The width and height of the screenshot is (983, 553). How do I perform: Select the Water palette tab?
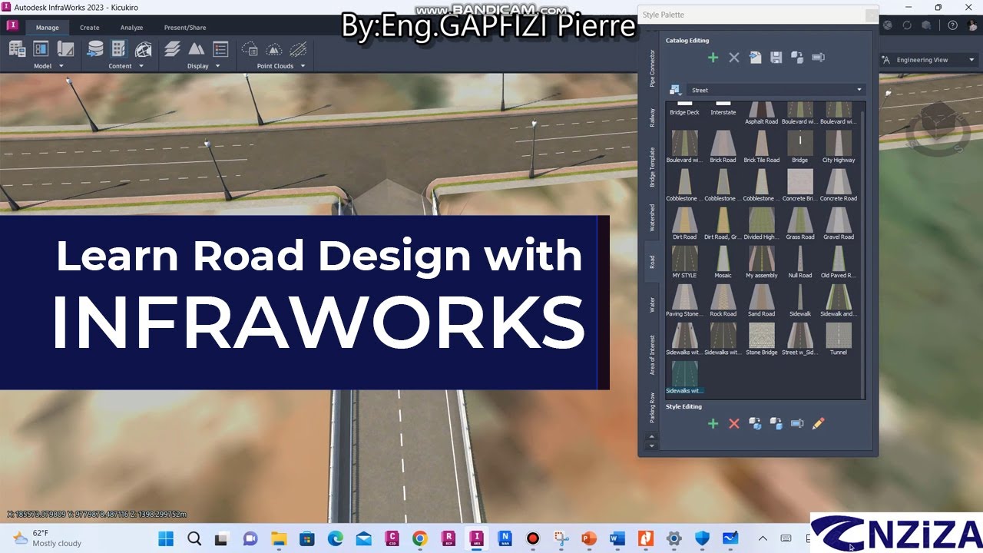coord(652,305)
